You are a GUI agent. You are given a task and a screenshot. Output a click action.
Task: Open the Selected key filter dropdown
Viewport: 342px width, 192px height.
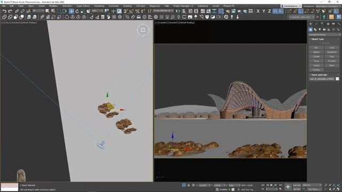(x=312, y=185)
